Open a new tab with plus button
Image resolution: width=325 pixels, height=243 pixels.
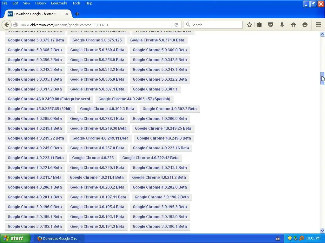tap(77, 14)
